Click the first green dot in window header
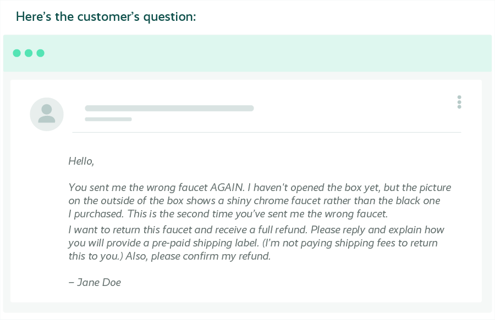The image size is (495, 320). point(16,53)
